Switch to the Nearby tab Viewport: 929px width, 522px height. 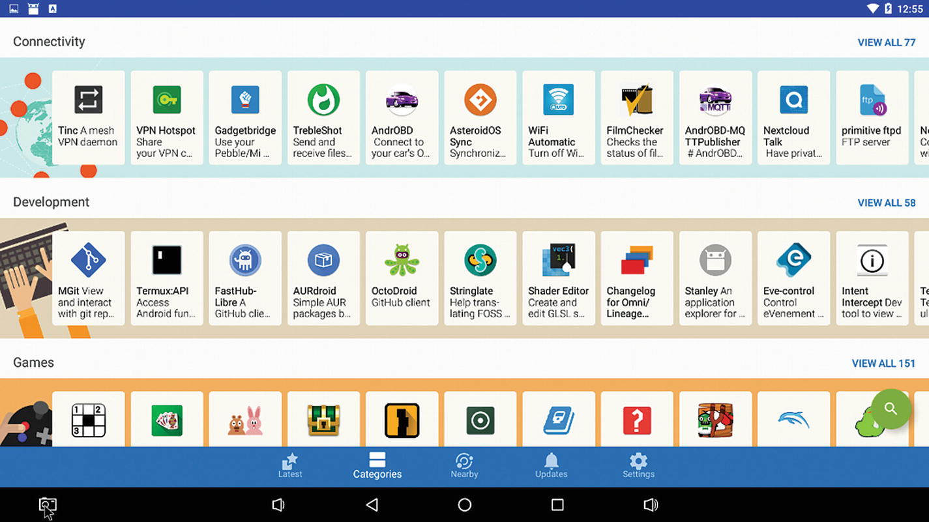click(x=464, y=466)
